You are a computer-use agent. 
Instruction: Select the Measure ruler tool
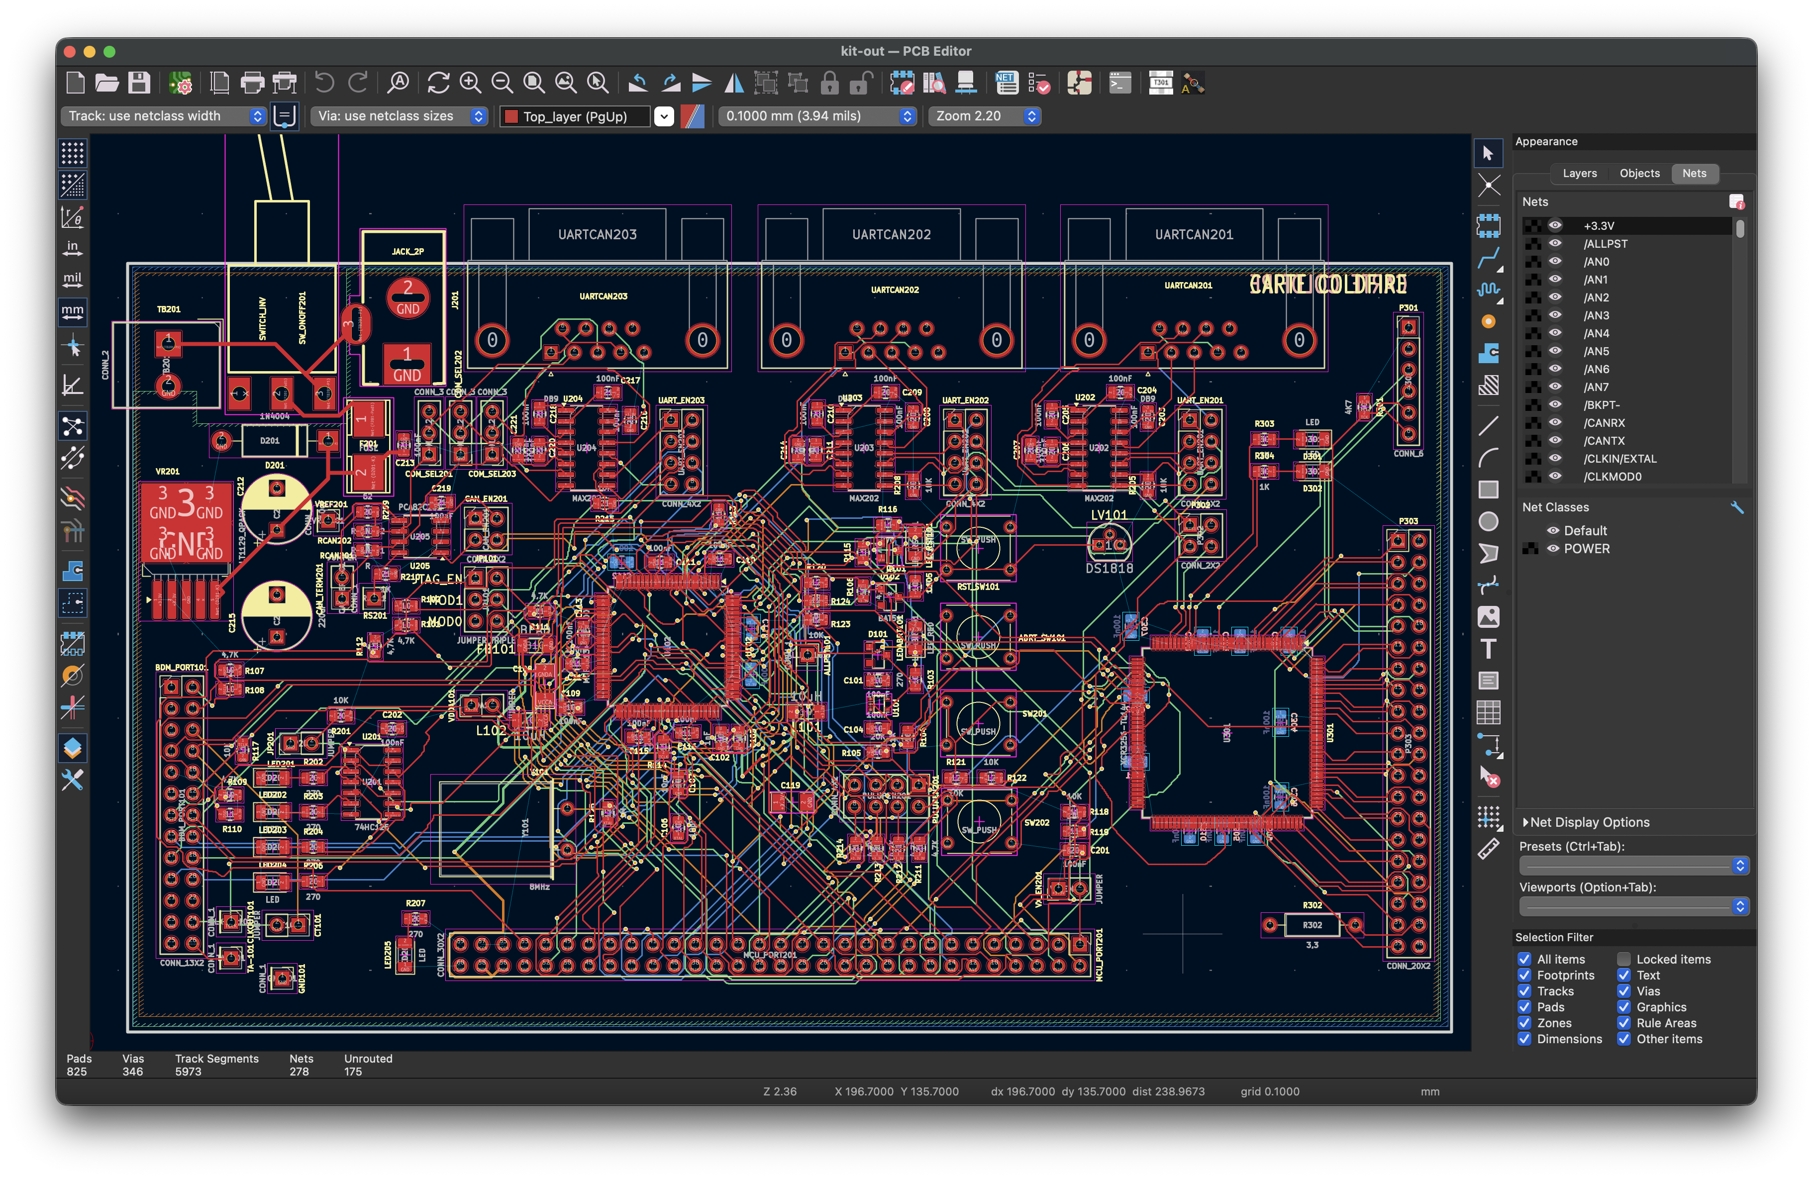coord(1489,848)
